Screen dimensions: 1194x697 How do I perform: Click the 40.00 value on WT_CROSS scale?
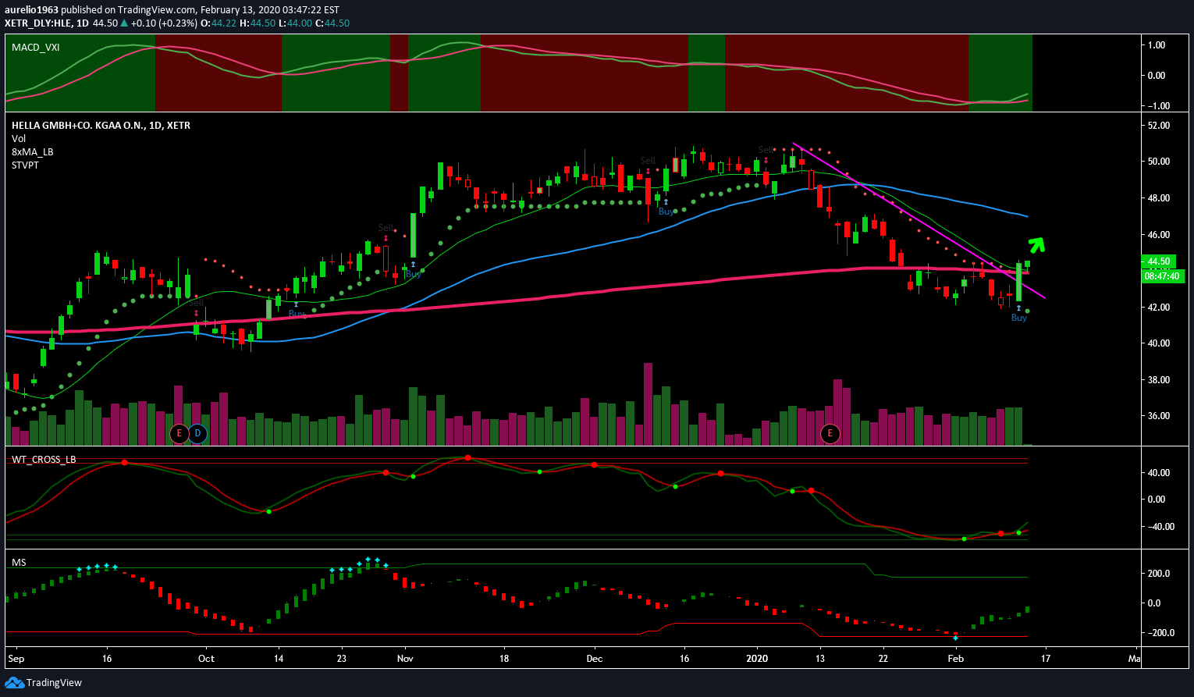[1159, 473]
